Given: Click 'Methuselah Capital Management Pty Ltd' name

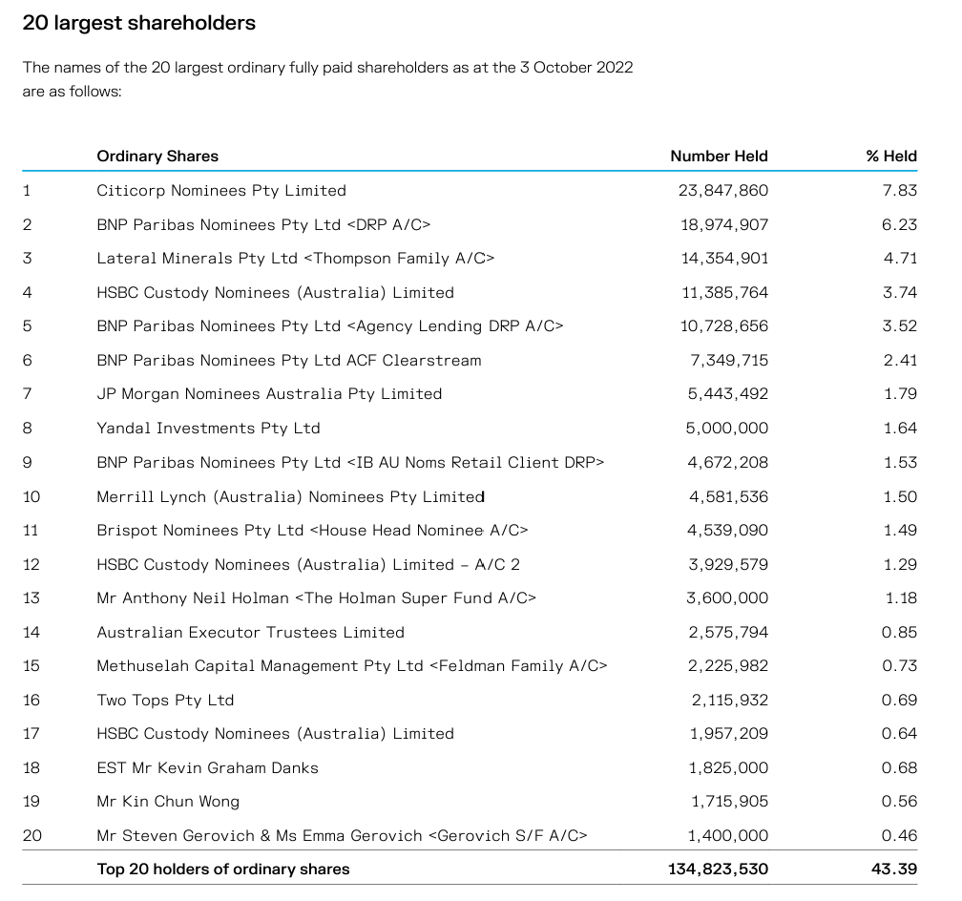Looking at the screenshot, I should point(352,666).
